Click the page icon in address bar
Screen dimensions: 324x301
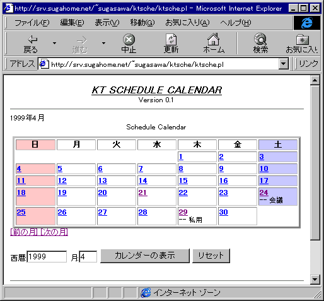[43, 64]
